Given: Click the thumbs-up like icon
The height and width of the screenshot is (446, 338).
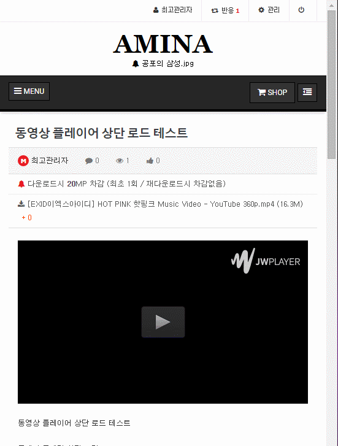Looking at the screenshot, I should [150, 161].
